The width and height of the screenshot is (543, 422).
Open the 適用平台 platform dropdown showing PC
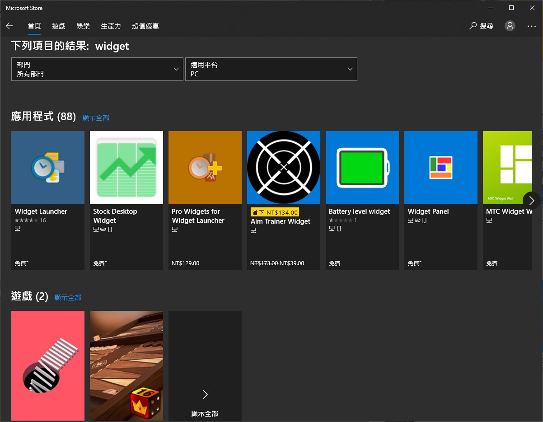click(x=271, y=69)
